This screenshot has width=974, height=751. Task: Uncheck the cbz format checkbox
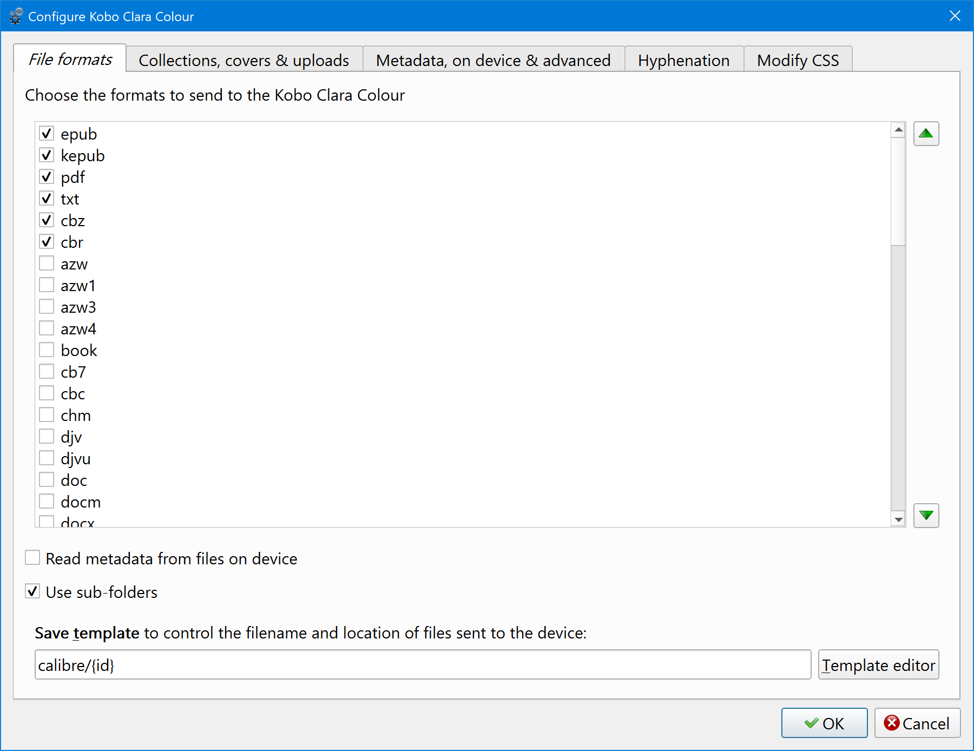(x=47, y=220)
